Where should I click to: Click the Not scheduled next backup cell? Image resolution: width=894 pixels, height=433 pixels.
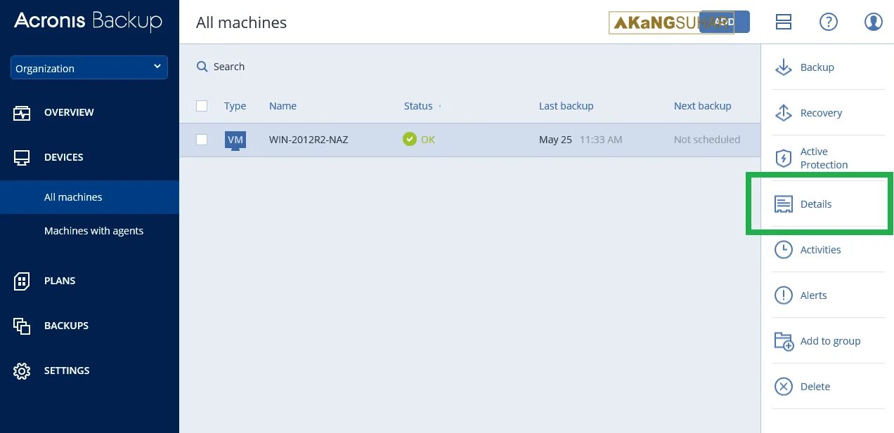pos(707,140)
